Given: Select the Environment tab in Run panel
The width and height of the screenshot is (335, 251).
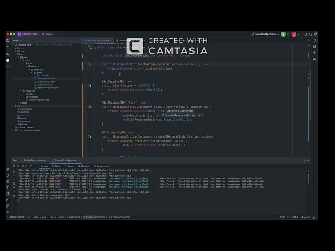Looking at the screenshot, I should click(x=102, y=166).
